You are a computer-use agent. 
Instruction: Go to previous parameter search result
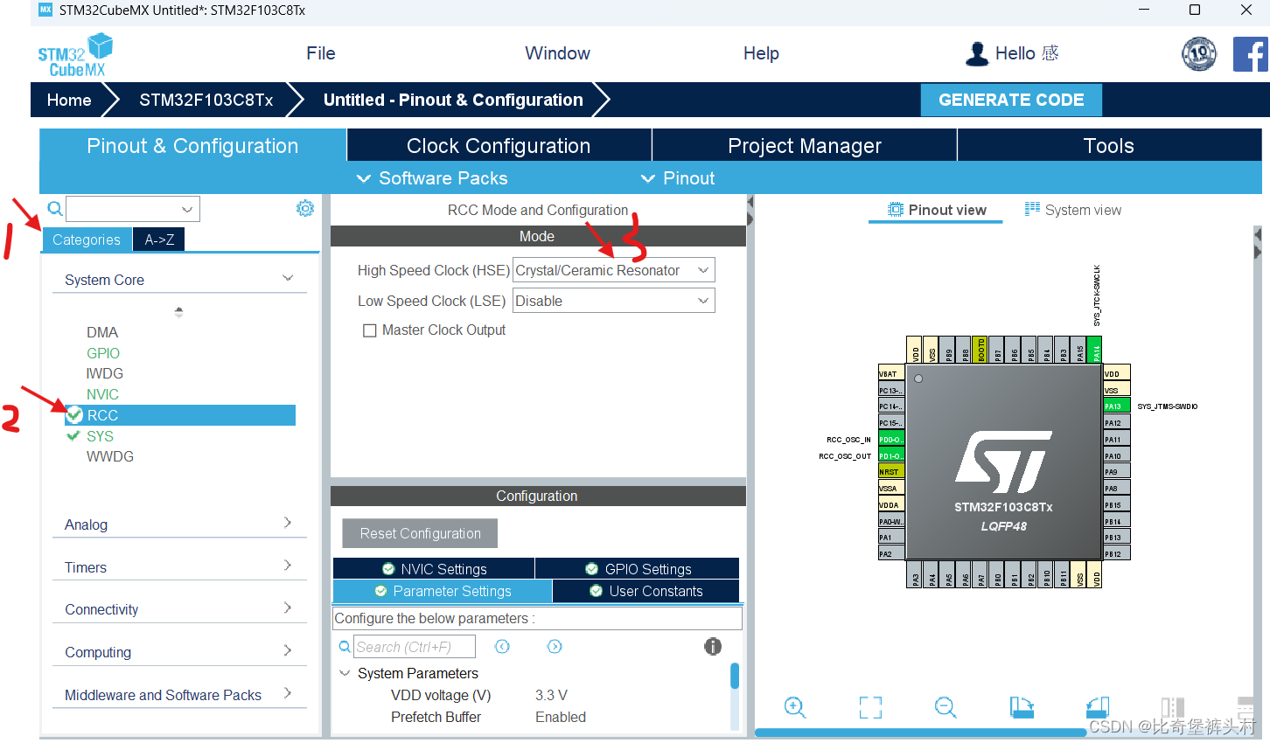[x=502, y=646]
